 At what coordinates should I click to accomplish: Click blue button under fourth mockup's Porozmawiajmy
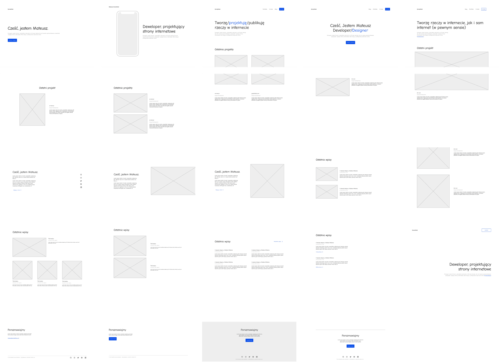[350, 346]
